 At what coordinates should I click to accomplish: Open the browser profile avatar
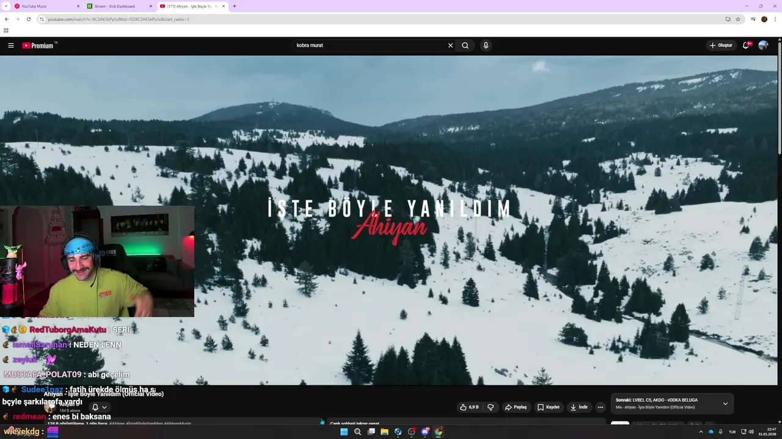pyautogui.click(x=764, y=19)
